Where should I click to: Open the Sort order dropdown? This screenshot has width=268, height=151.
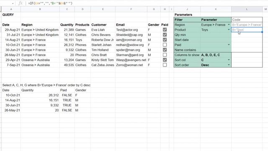(229, 65)
